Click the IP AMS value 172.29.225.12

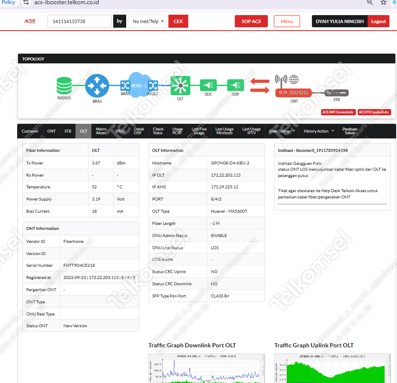coord(224,187)
